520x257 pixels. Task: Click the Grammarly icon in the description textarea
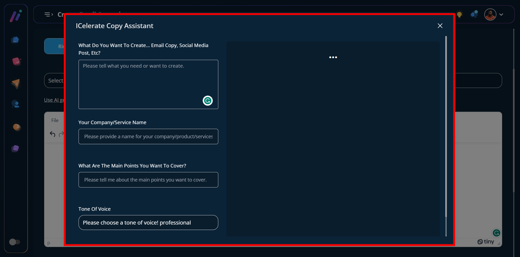coord(208,101)
